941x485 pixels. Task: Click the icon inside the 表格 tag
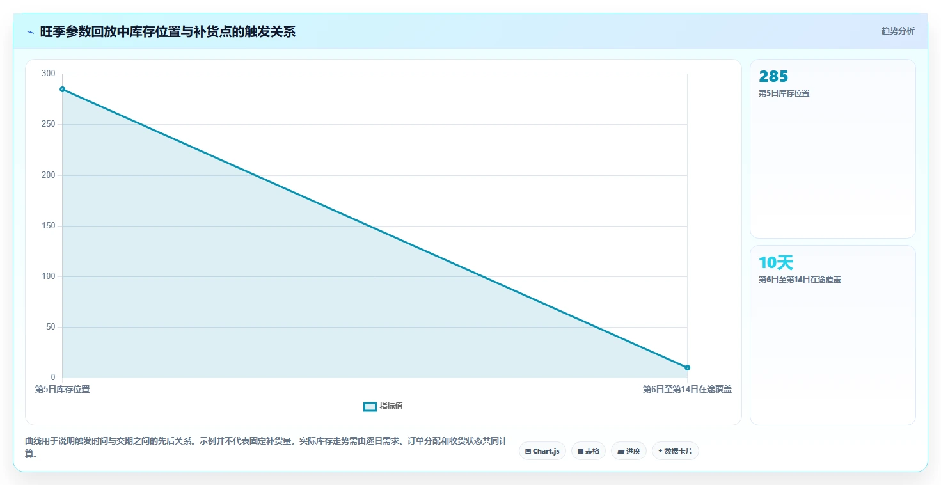point(580,452)
